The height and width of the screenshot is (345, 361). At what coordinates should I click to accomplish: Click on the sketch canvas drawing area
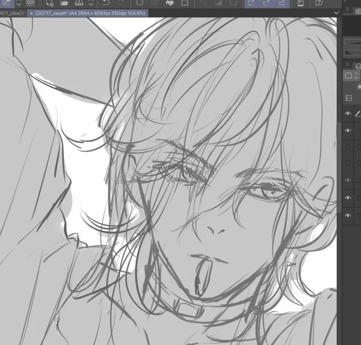click(x=168, y=181)
